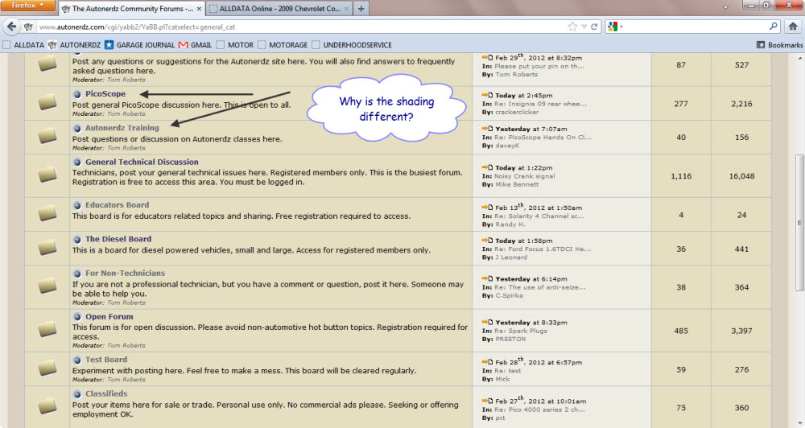Viewport: 805px width, 428px height.
Task: Open the PicoScope board link
Action: pos(105,94)
